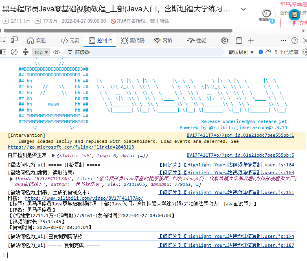Click the Release undefined@no release yet text

(244, 121)
